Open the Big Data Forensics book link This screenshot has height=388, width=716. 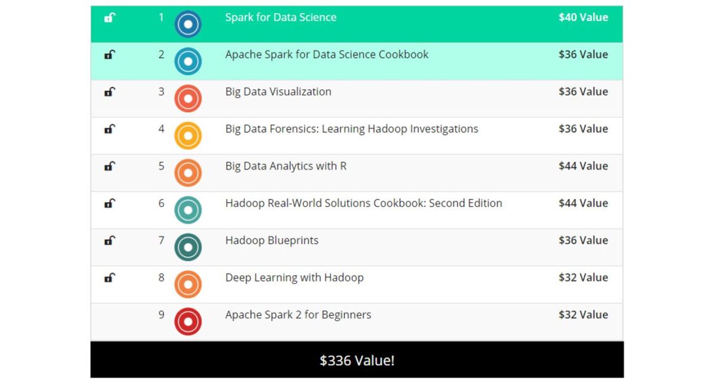(351, 129)
